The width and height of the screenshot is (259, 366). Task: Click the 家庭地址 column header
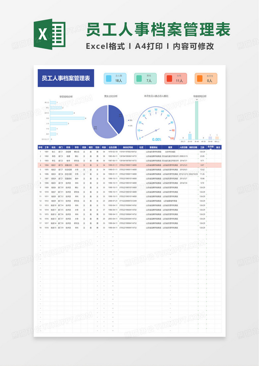point(153,147)
